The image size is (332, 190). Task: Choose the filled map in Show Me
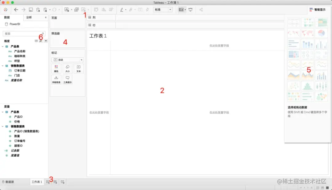pyautogui.click(x=307, y=33)
